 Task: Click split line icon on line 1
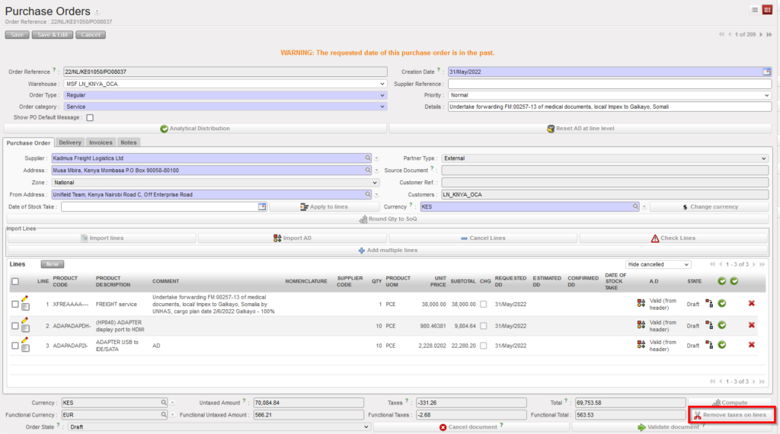pos(709,303)
